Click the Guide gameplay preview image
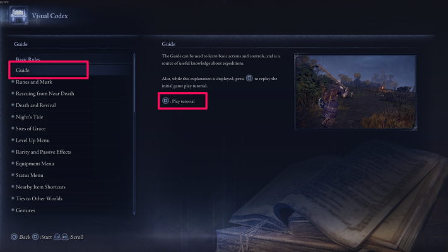The height and width of the screenshot is (252, 448). coord(355,92)
